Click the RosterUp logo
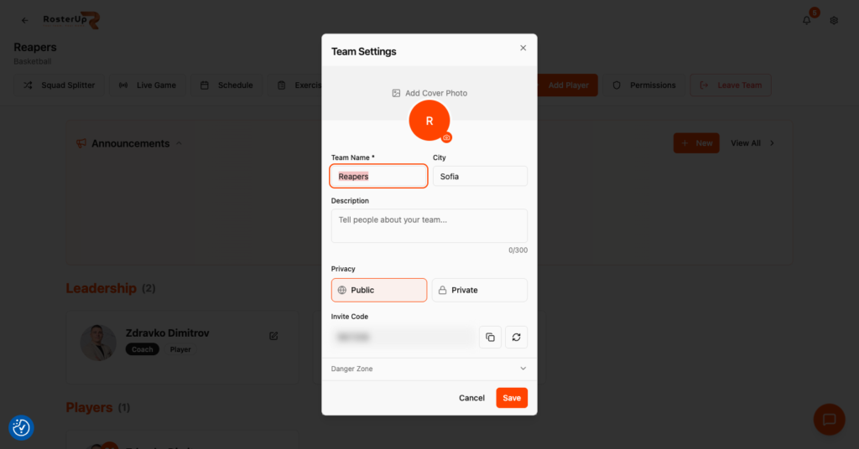This screenshot has height=449, width=859. 71,20
